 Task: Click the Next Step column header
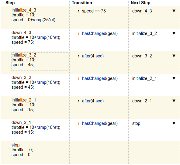(x=140, y=3)
